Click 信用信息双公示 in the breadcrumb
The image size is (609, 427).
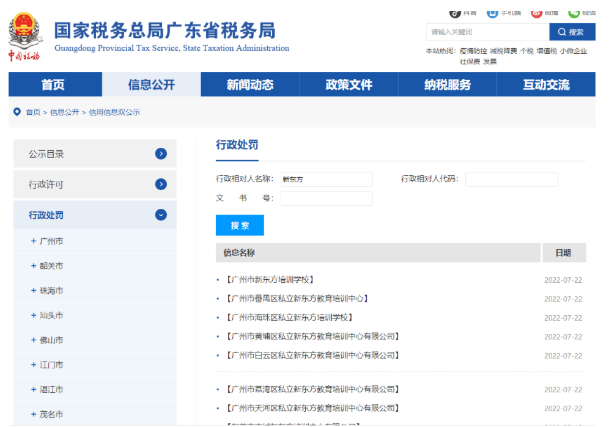(114, 112)
